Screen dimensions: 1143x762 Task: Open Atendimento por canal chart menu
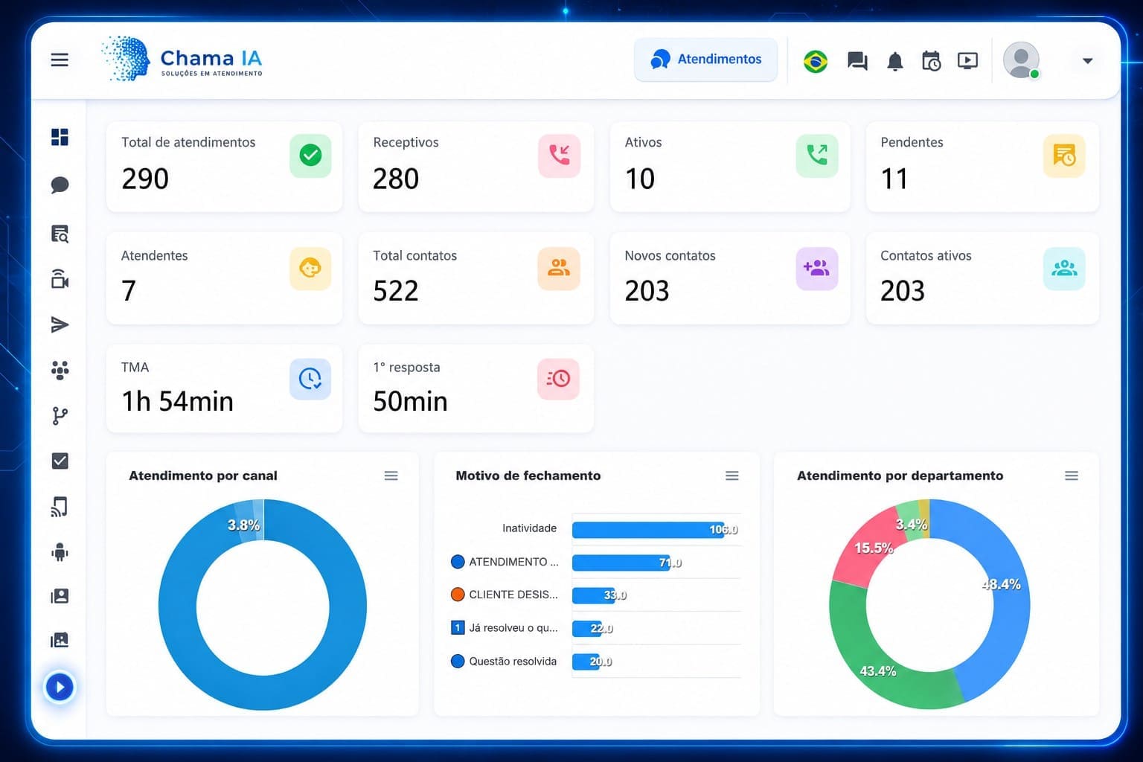(391, 476)
